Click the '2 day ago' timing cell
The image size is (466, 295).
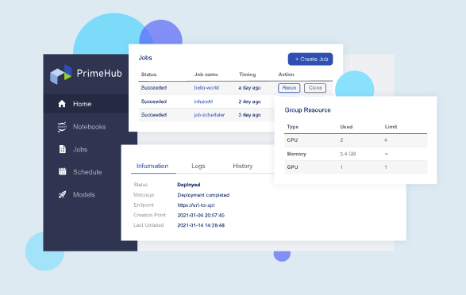click(x=249, y=102)
